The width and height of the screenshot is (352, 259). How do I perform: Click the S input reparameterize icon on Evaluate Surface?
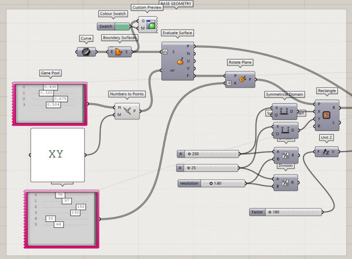coord(165,52)
